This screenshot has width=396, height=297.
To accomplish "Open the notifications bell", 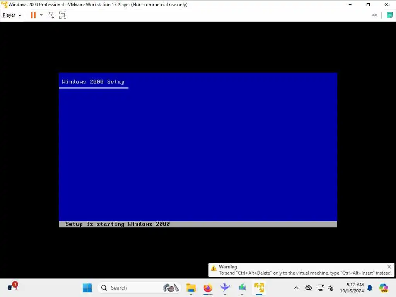I will click(370, 288).
